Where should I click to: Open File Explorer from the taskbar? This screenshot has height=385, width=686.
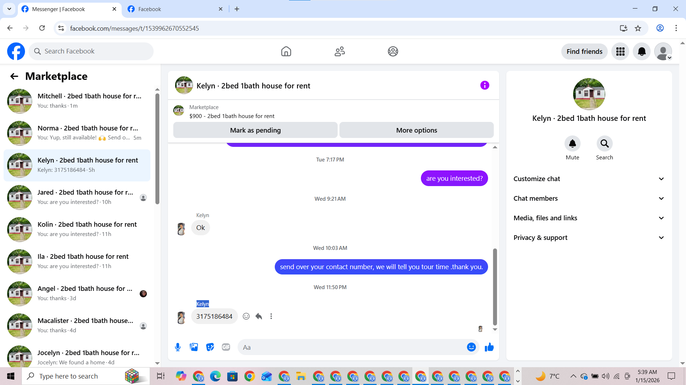click(x=301, y=376)
